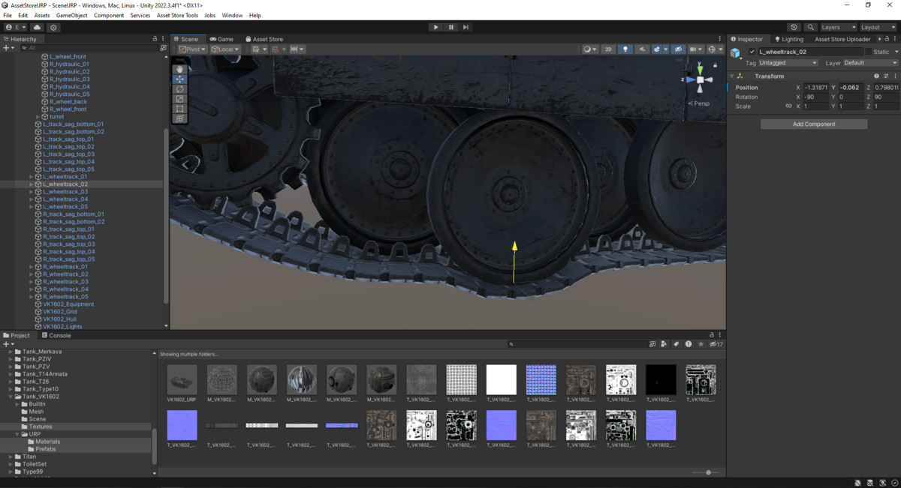Disable the L_wheeltrack_02 active checkbox

tap(752, 51)
